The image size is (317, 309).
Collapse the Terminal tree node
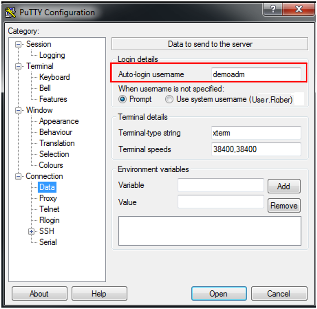click(x=18, y=66)
